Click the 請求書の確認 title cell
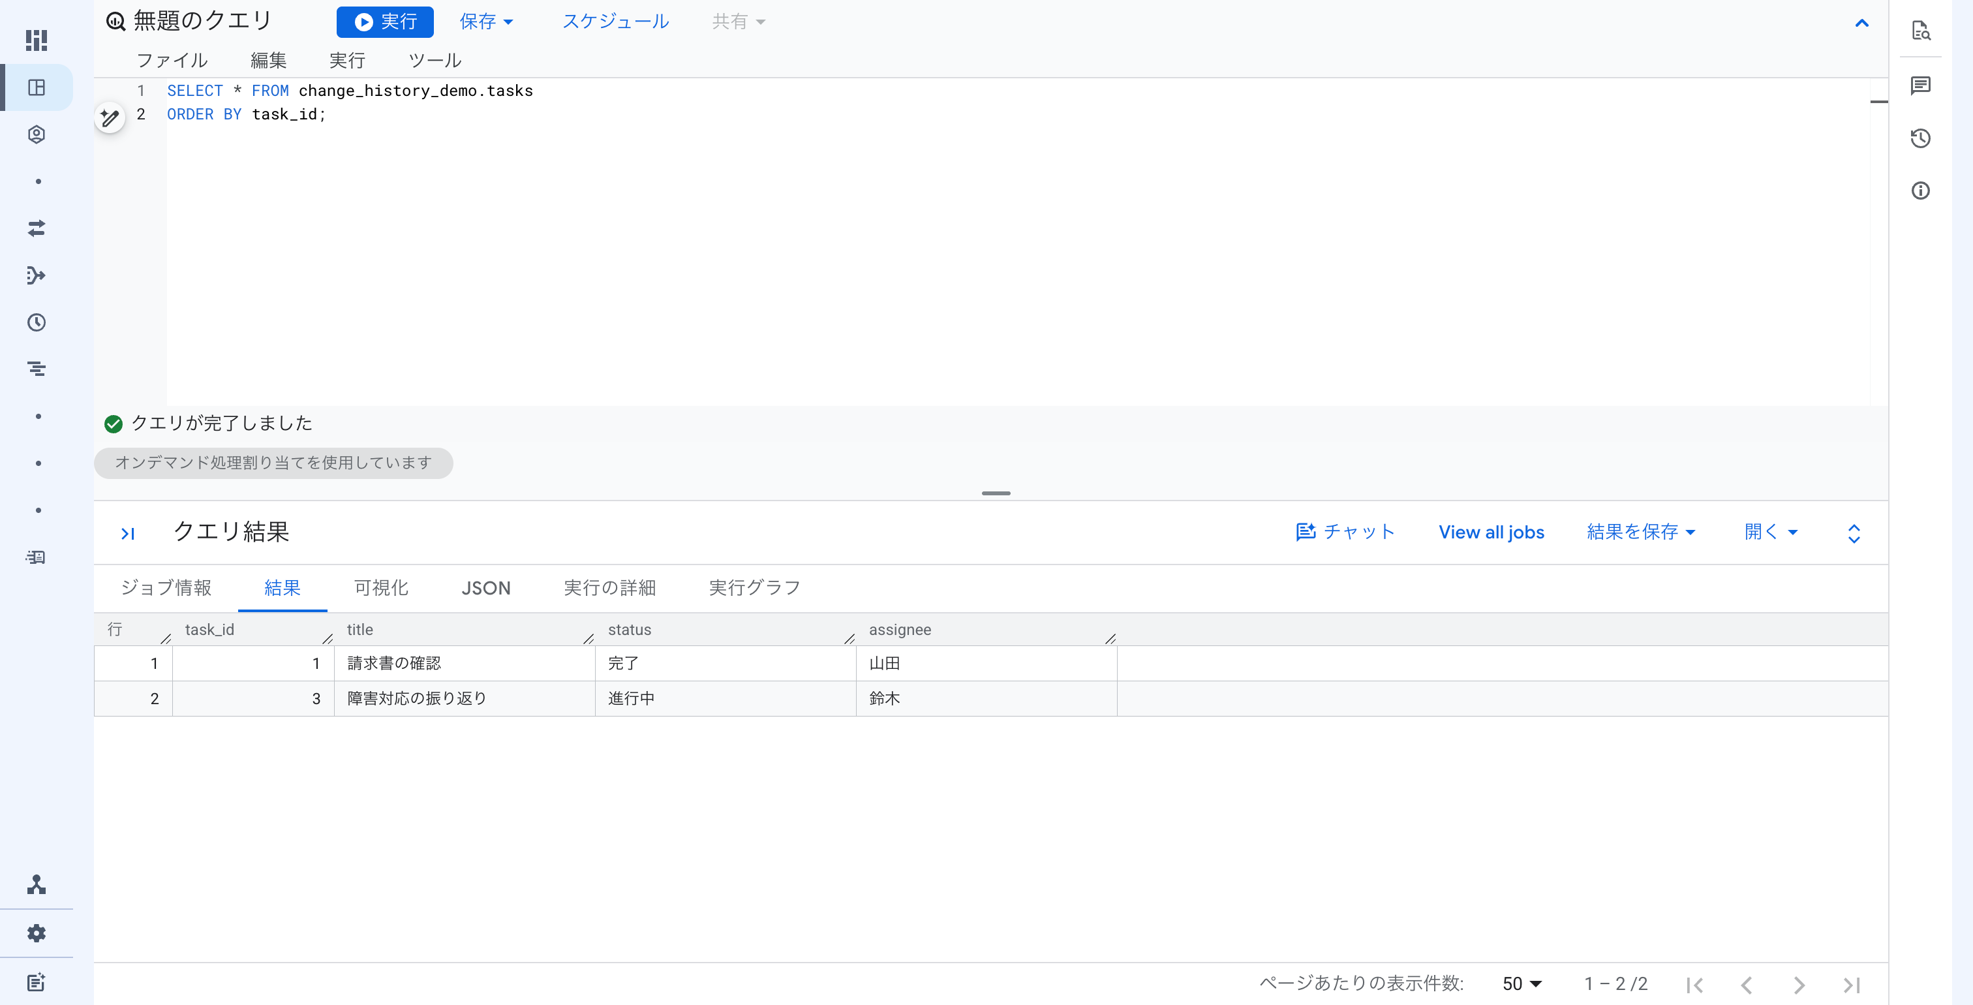Viewport: 1973px width, 1005px height. click(464, 663)
